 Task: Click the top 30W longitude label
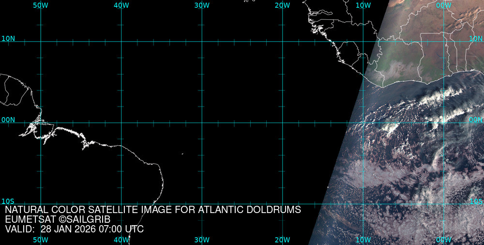click(202, 5)
